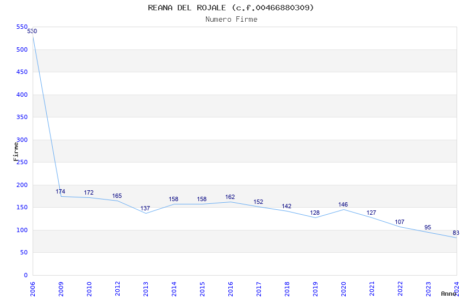The image size is (462, 299).
Task: Click the y-axis value 300
Action: pyautogui.click(x=22, y=140)
